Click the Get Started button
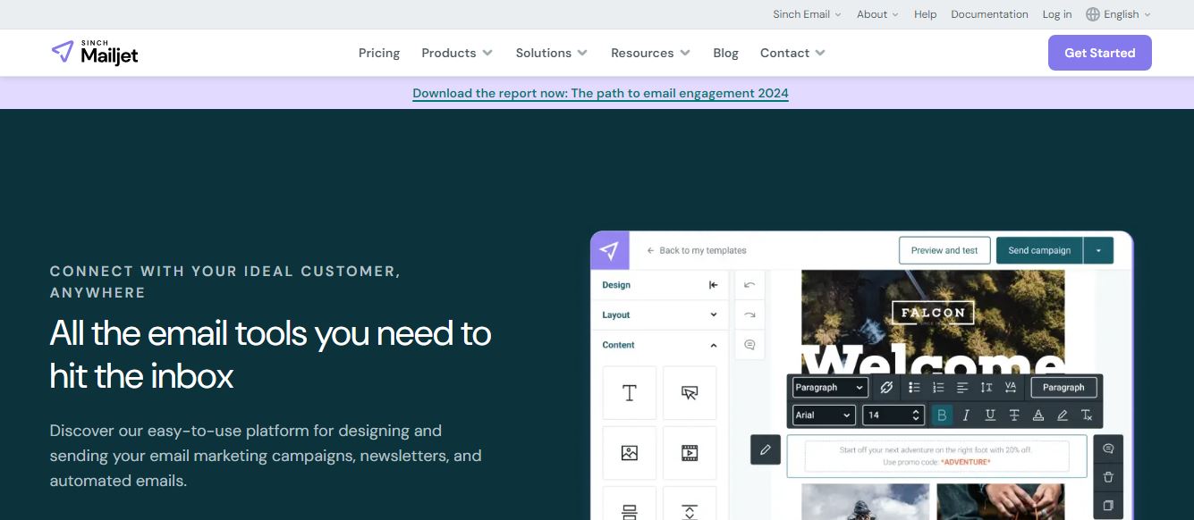Viewport: 1194px width, 520px height. pyautogui.click(x=1100, y=53)
